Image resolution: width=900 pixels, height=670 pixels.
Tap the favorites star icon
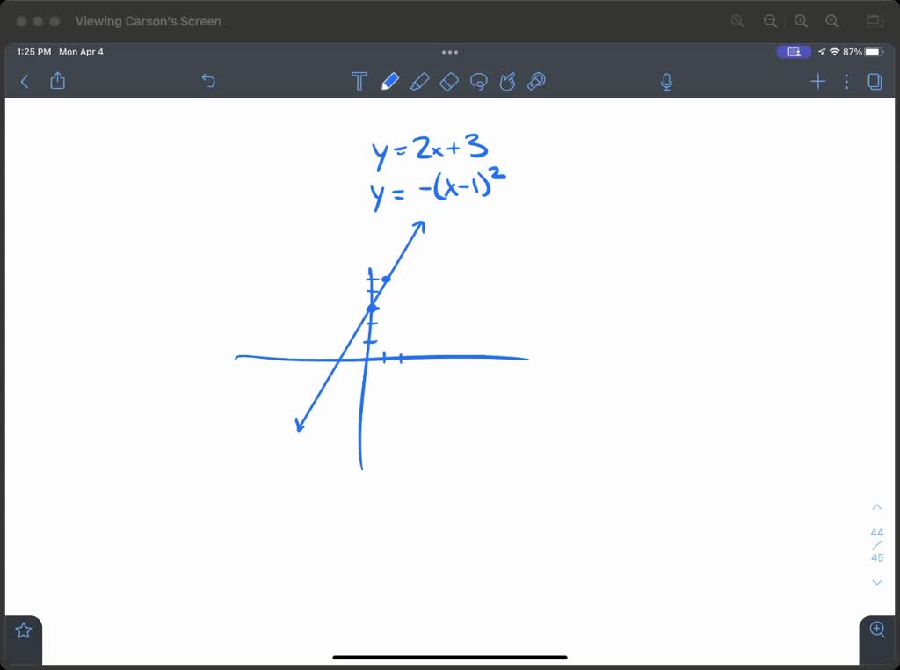[x=23, y=630]
